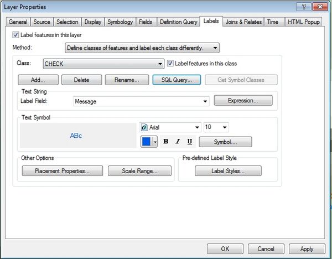Expand the Class CHECK dropdown

(103, 64)
